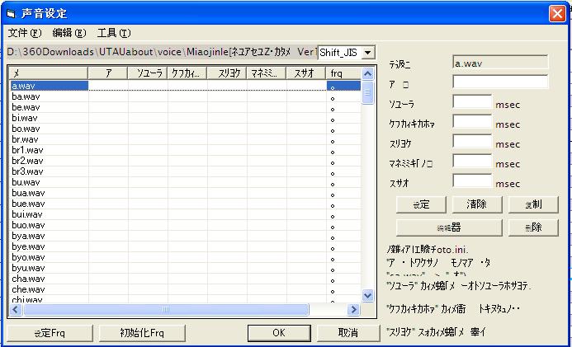The width and height of the screenshot is (572, 347).
Task: Select the bui.wav row
Action: tap(185, 214)
